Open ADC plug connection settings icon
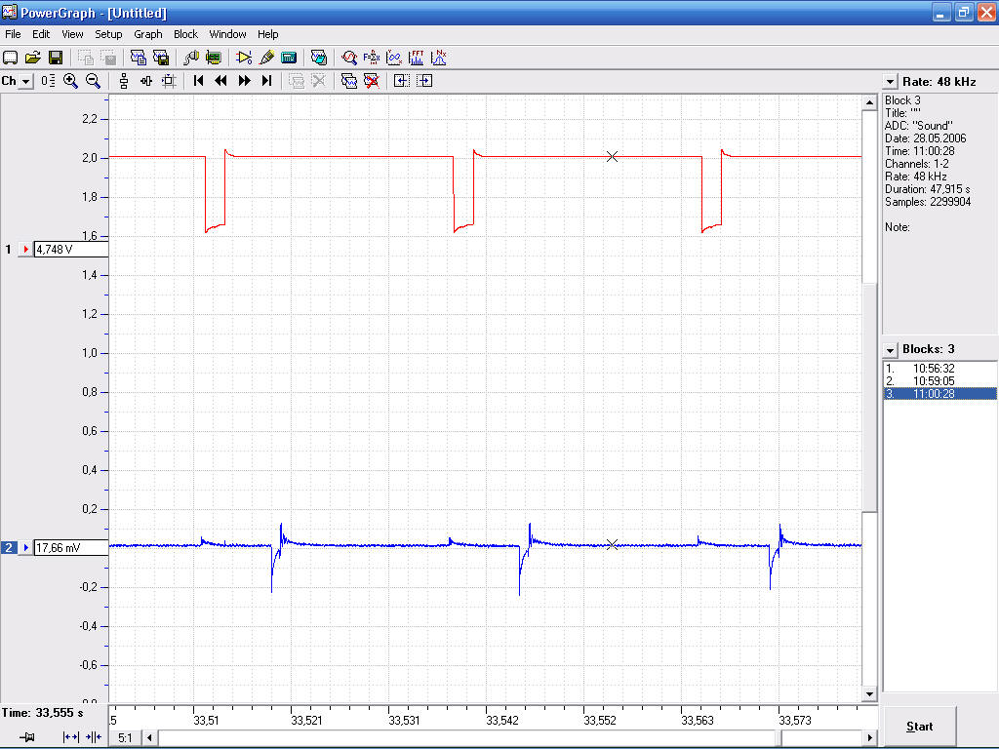The image size is (999, 749). coord(190,58)
